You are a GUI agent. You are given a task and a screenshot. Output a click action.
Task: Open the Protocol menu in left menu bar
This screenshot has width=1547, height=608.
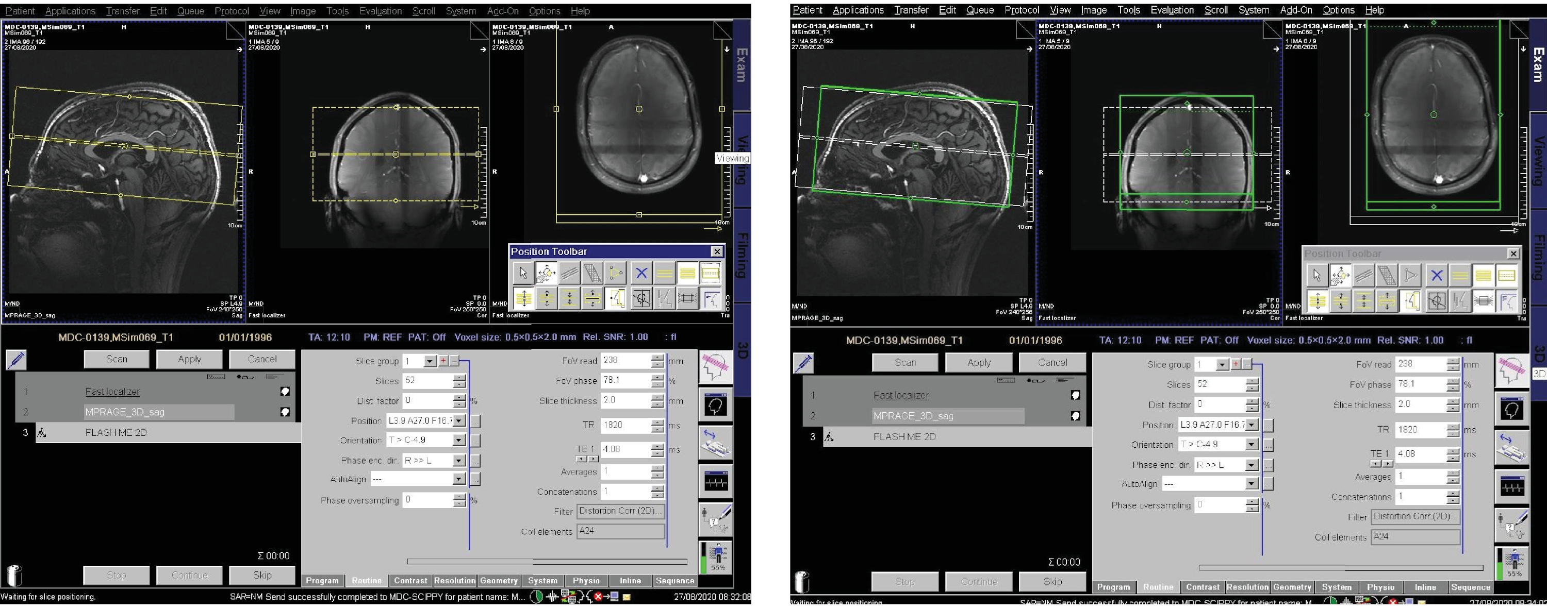pyautogui.click(x=231, y=11)
